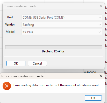Close the Error communicating with radio dialog
Screen dimensions: 107x103
[x=101, y=76]
